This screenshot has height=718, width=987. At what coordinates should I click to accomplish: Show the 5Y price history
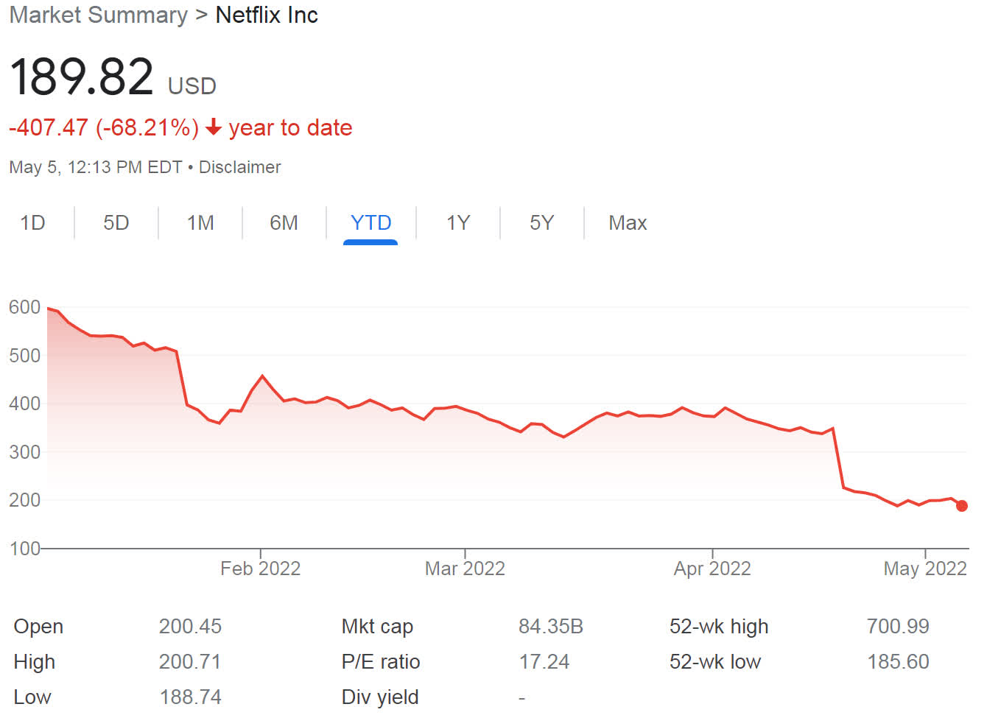[542, 222]
